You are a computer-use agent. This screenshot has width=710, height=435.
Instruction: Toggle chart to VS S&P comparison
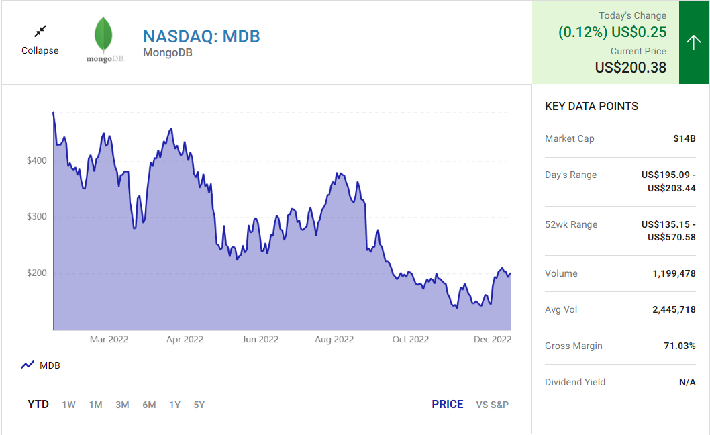pos(492,405)
